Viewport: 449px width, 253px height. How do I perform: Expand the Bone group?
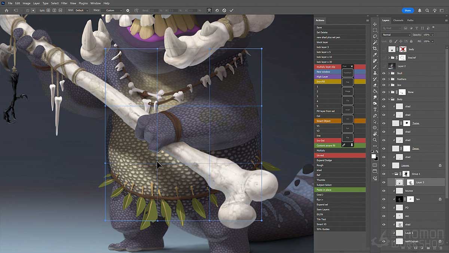pyautogui.click(x=389, y=92)
